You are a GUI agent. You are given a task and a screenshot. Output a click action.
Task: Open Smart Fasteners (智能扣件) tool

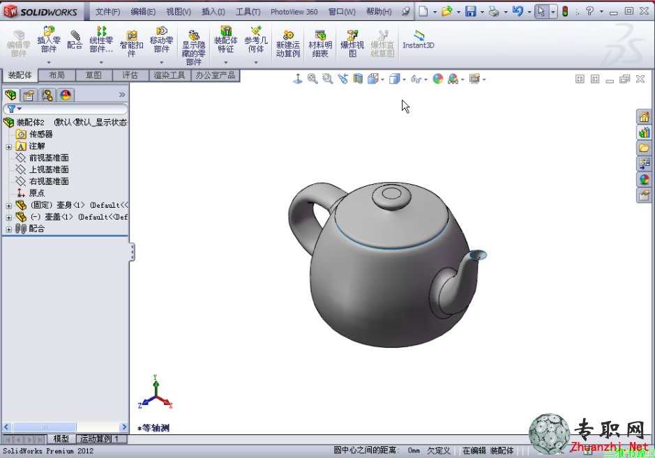coord(131,43)
